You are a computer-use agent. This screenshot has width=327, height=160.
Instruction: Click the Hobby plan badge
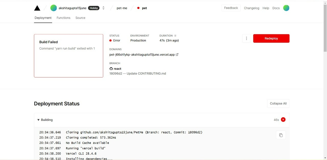pos(94,8)
